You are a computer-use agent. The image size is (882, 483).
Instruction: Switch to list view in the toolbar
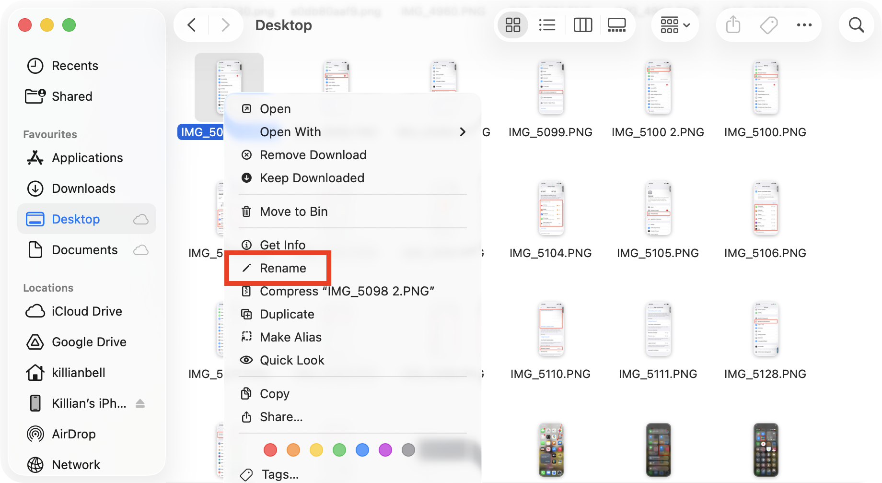pos(547,25)
